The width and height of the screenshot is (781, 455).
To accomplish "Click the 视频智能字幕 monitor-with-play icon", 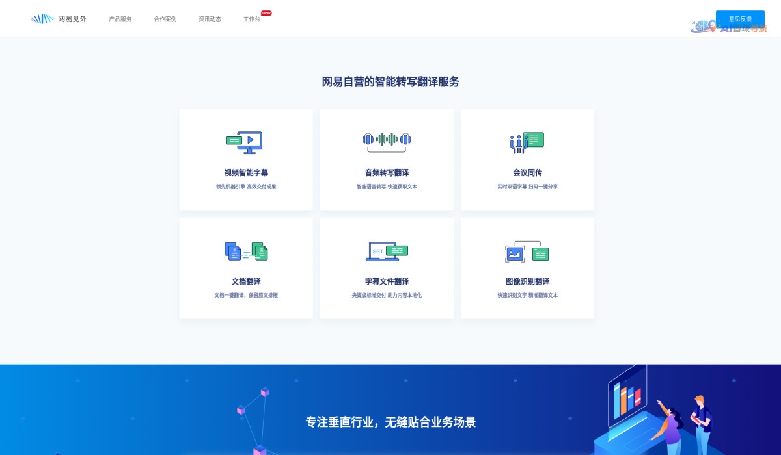I will [246, 142].
